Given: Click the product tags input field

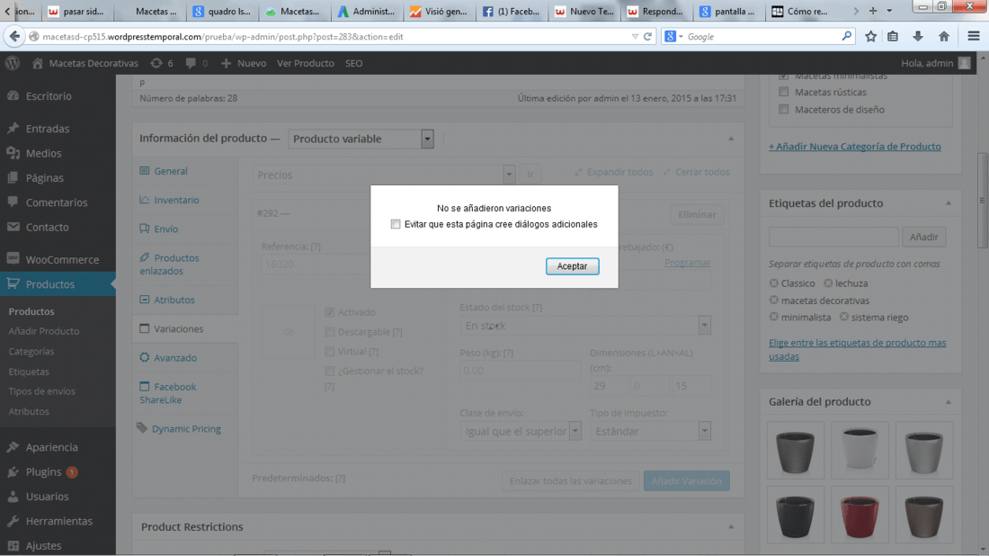Looking at the screenshot, I should pos(833,237).
